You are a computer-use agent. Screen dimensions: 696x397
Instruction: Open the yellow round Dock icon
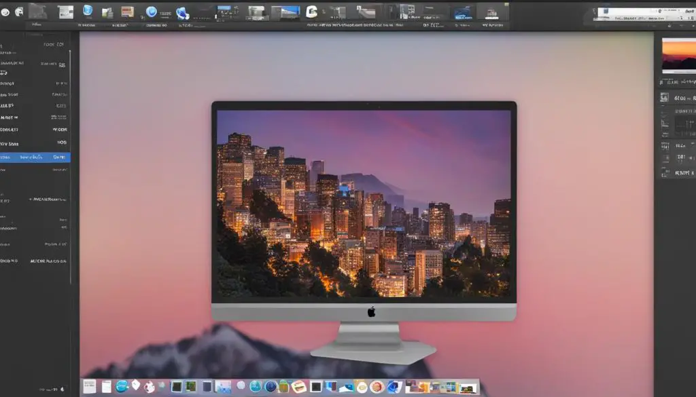pyautogui.click(x=362, y=387)
